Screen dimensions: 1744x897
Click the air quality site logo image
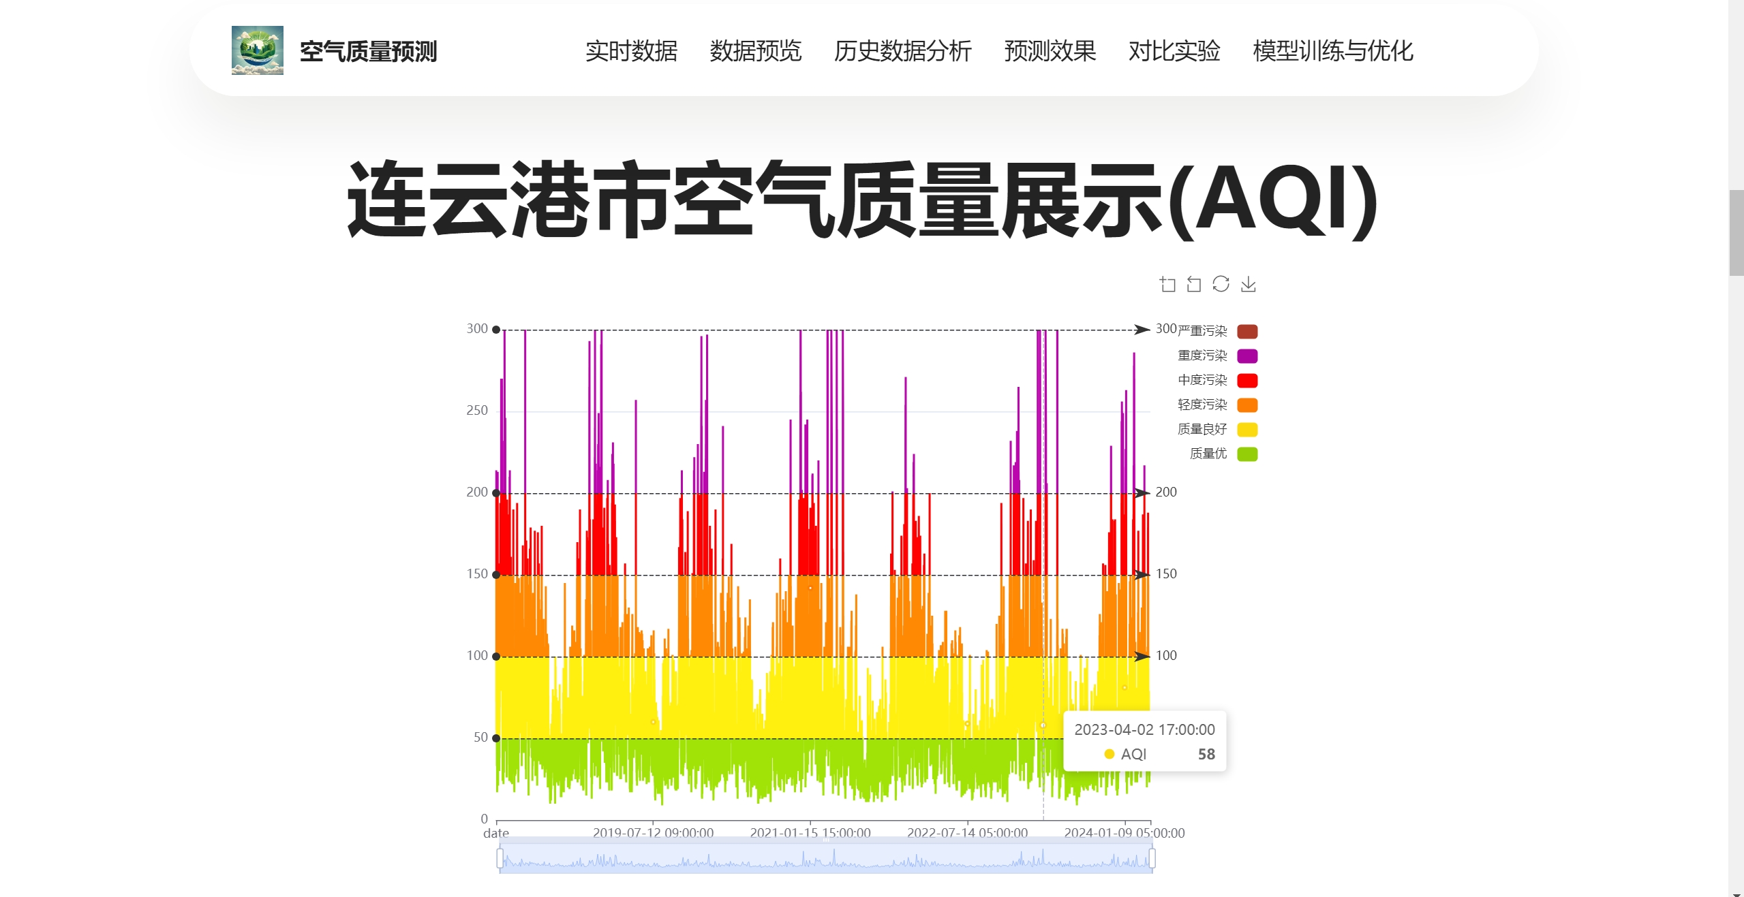pos(257,50)
